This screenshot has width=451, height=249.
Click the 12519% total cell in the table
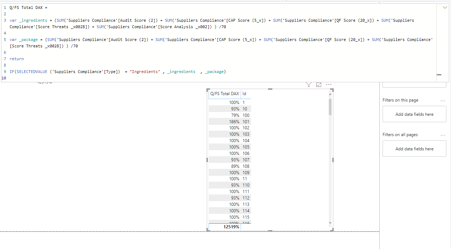231,227
